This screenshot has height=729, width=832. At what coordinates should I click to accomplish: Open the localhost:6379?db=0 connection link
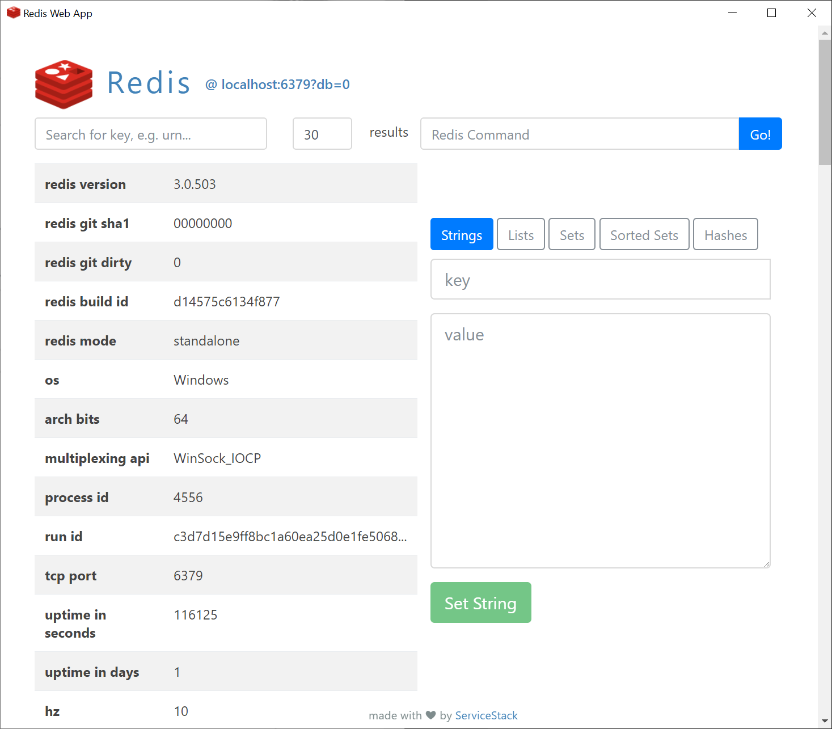pyautogui.click(x=277, y=85)
